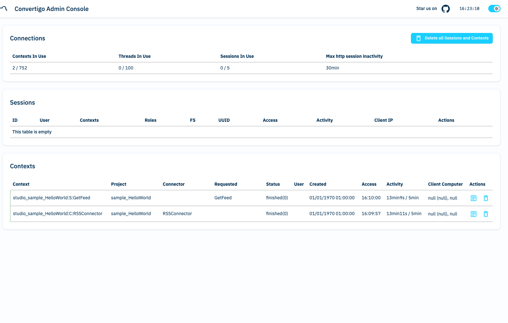The image size is (508, 323).
Task: Select the studio_sample_HelloWorld:C:RSSConnector context row
Action: coord(58,214)
